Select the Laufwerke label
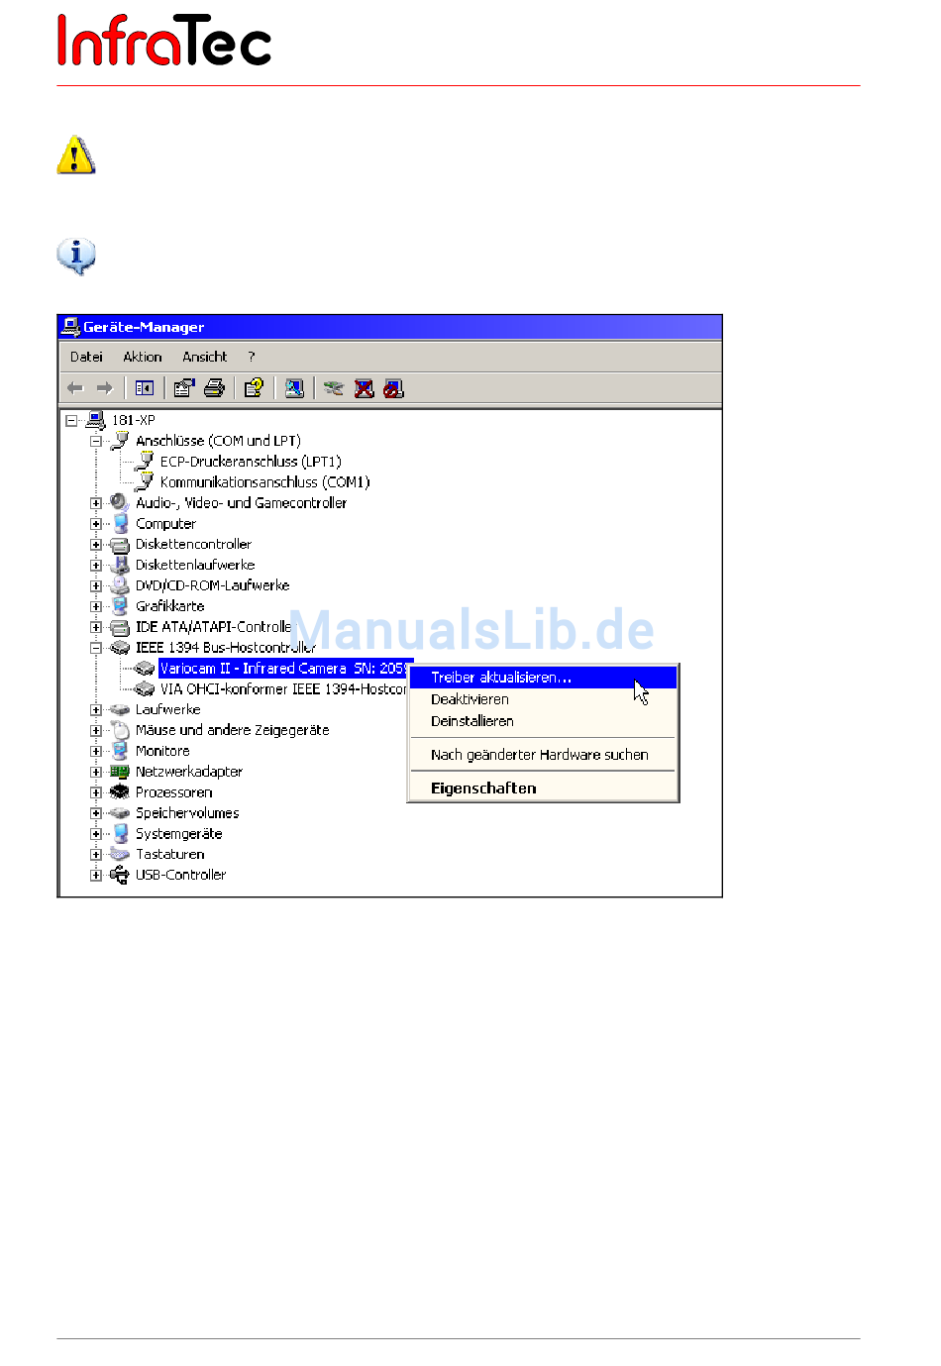The image size is (941, 1366). coord(167,710)
